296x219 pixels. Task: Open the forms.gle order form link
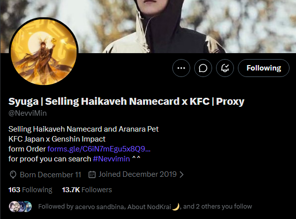click(99, 149)
